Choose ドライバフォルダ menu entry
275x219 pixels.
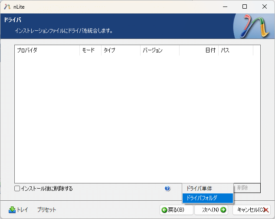[x=208, y=198]
